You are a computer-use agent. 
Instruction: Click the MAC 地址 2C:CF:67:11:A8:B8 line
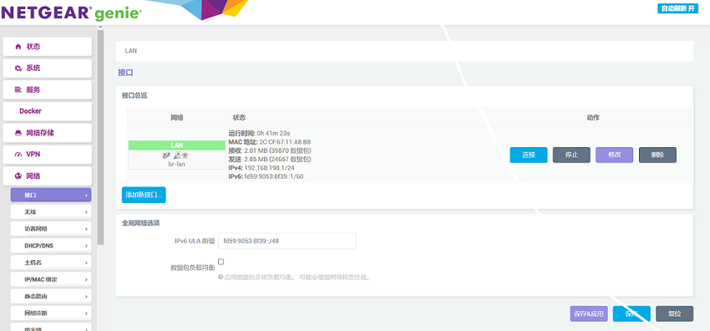[x=270, y=142]
